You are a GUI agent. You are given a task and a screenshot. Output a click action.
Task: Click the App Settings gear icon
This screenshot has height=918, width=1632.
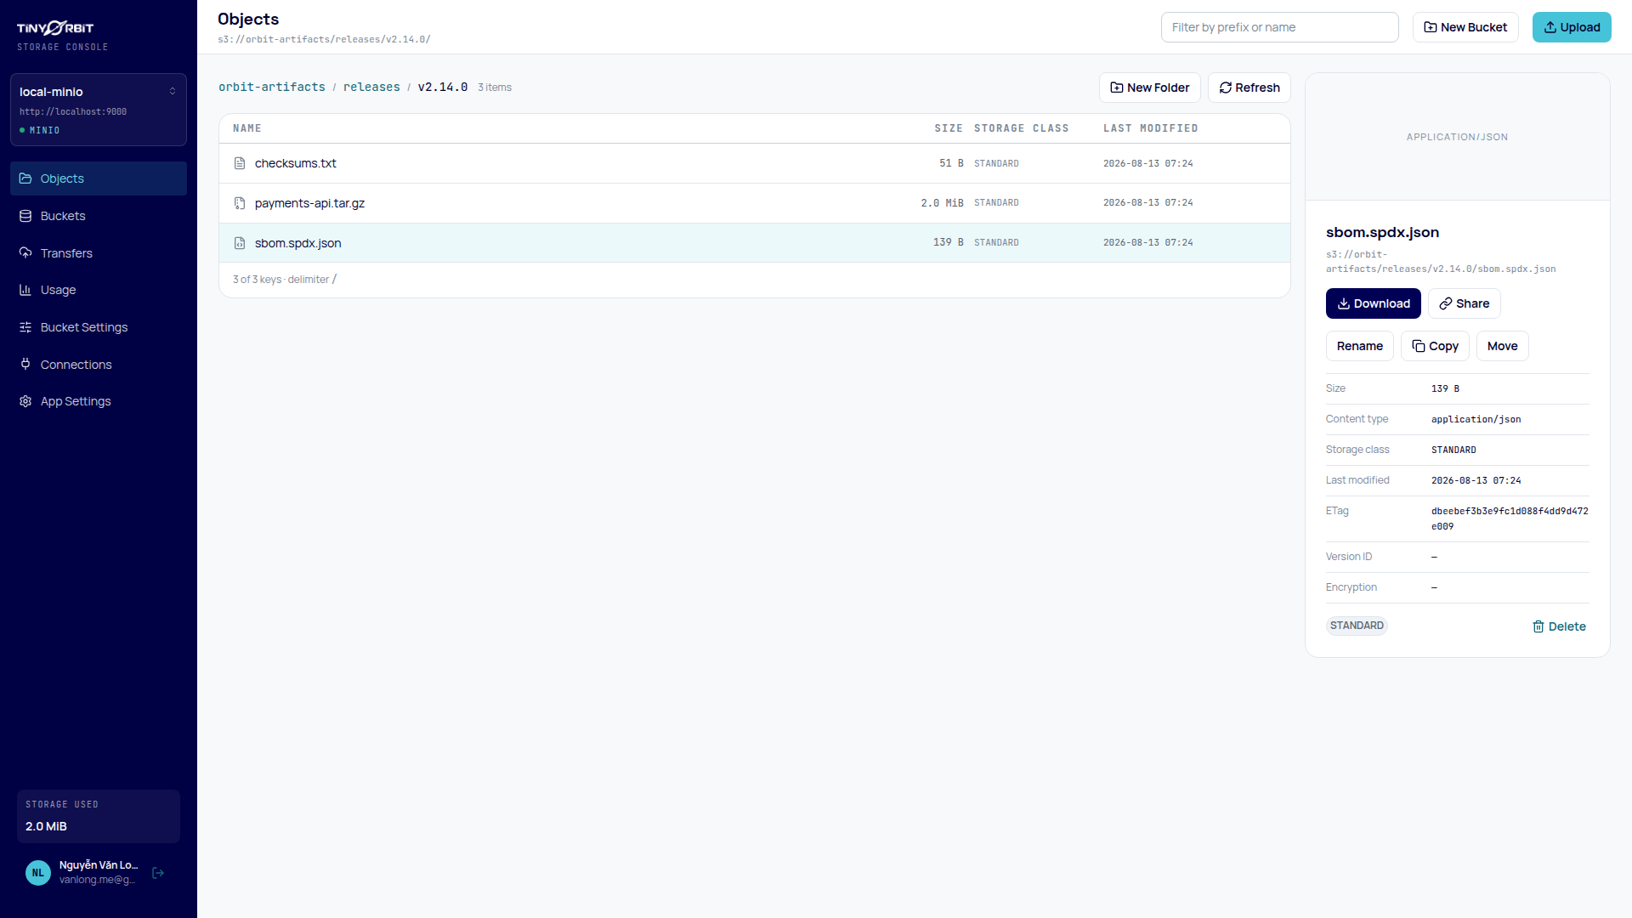click(x=25, y=401)
